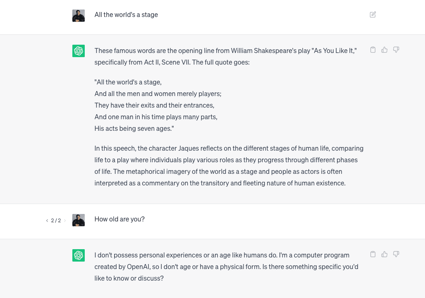The height and width of the screenshot is (298, 425).
Task: Go to previous version of "How old are you?"
Action: [47, 221]
